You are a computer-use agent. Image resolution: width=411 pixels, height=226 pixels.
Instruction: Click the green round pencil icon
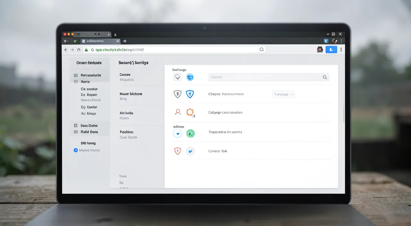click(x=190, y=133)
